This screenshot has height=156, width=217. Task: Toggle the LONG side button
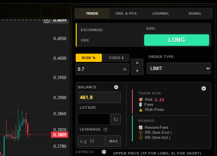(176, 40)
